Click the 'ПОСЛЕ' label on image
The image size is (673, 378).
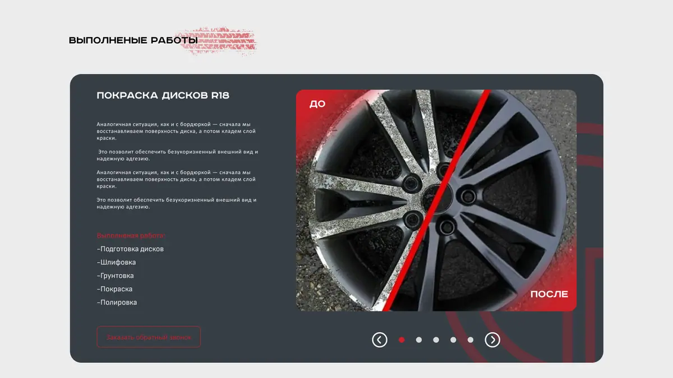pyautogui.click(x=549, y=294)
